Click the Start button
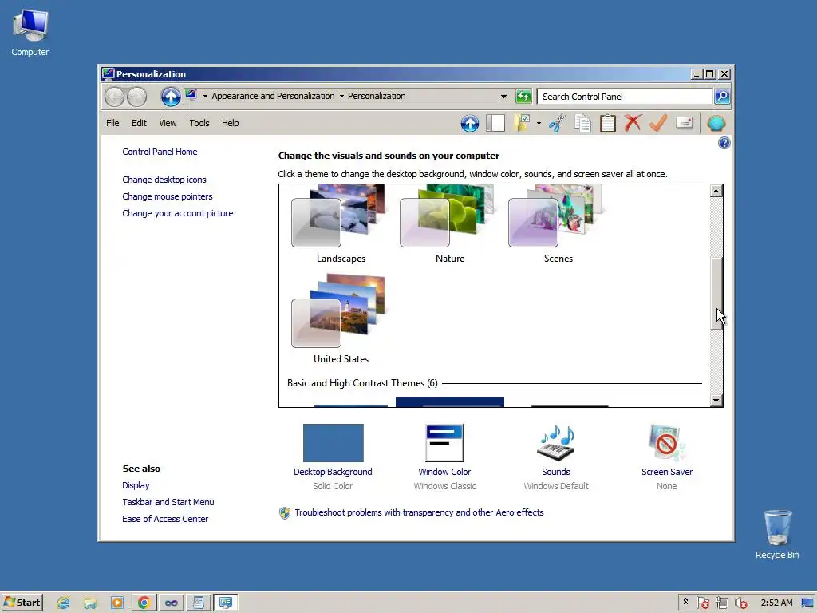The height and width of the screenshot is (613, 817). click(x=22, y=603)
